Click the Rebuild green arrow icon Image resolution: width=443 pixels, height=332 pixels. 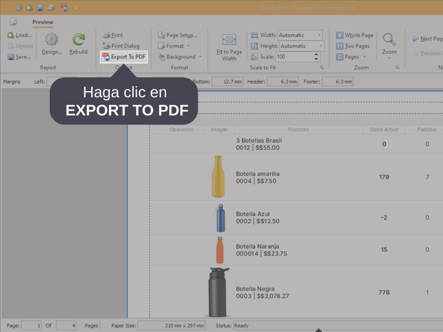(78, 40)
